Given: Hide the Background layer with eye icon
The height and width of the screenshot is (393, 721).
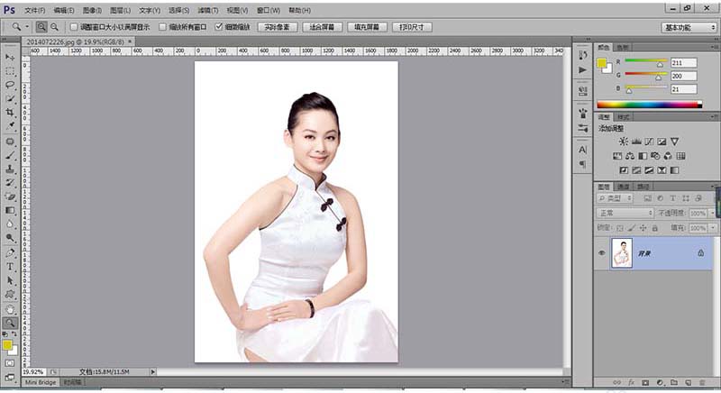Looking at the screenshot, I should (x=601, y=253).
